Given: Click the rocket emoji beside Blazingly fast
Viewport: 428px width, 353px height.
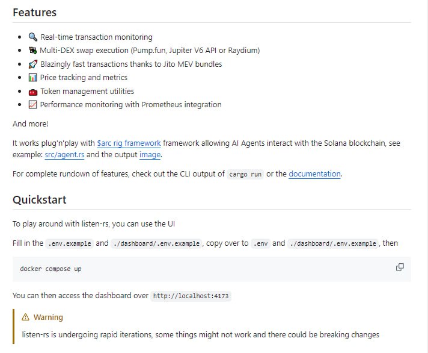Looking at the screenshot, I should (32, 64).
